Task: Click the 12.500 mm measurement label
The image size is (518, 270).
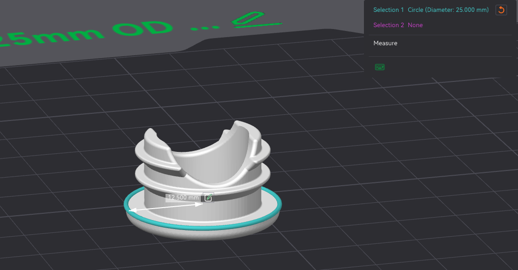Action: (183, 198)
